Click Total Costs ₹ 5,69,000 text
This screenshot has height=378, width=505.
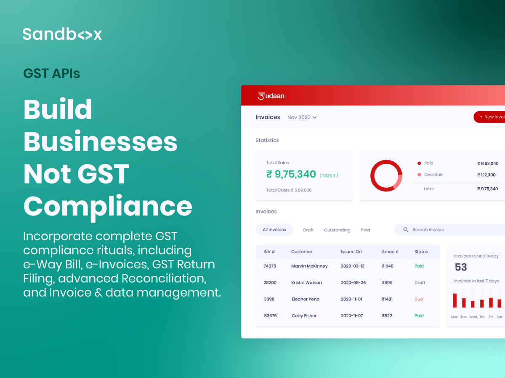click(x=289, y=190)
